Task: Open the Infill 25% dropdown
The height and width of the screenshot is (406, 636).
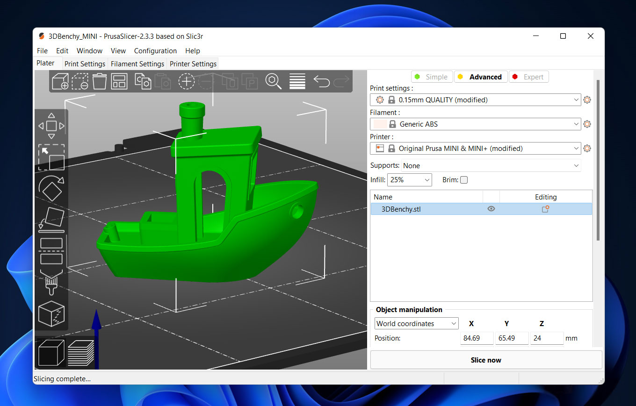Action: pyautogui.click(x=410, y=180)
